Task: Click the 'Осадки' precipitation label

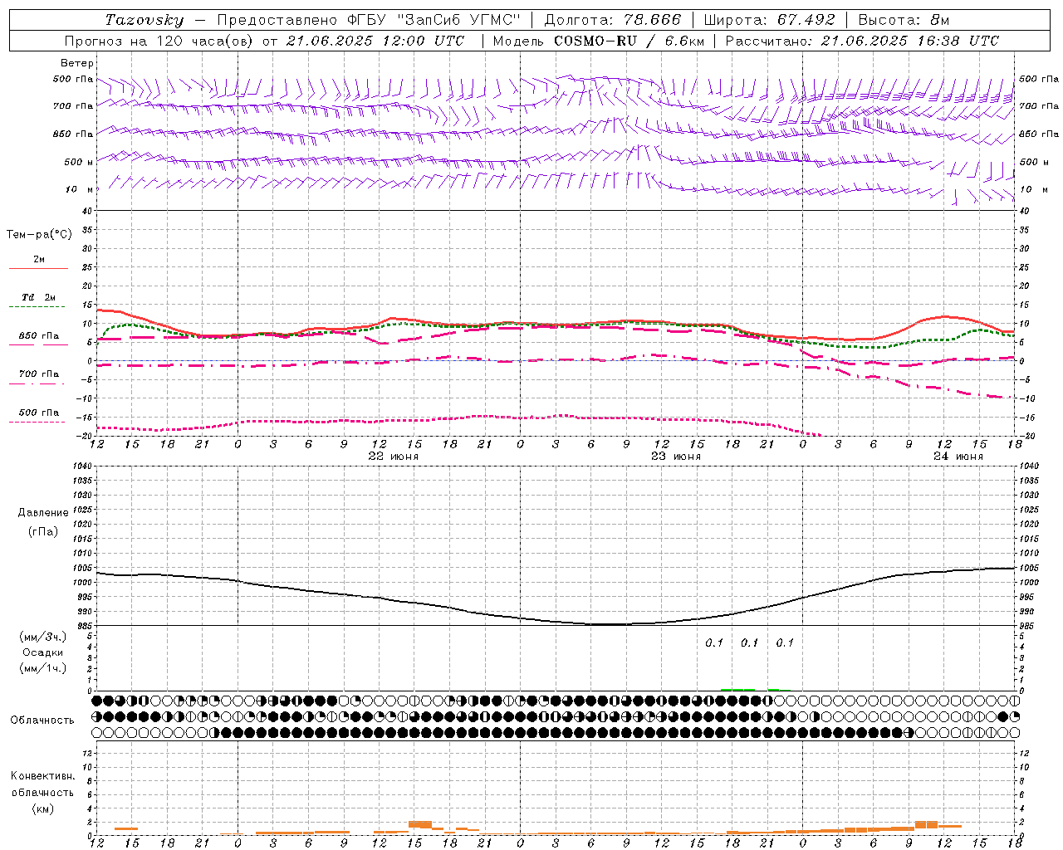Action: (43, 652)
